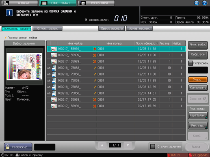Screen dimensions: 210x157
Task: Click the Повтор имени файла legend
Action: 21,38
